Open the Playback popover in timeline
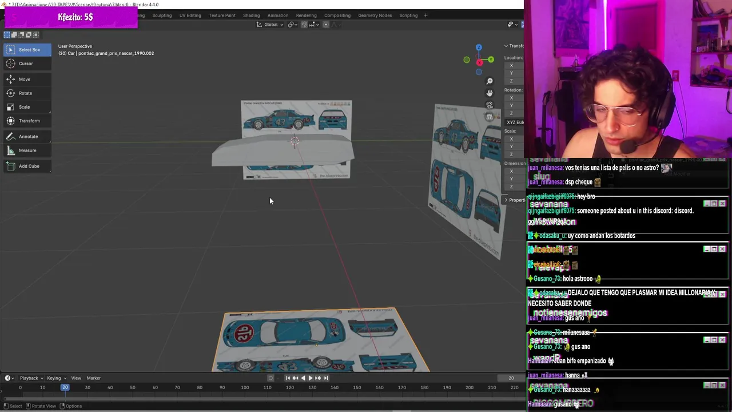The image size is (732, 412). [31, 378]
